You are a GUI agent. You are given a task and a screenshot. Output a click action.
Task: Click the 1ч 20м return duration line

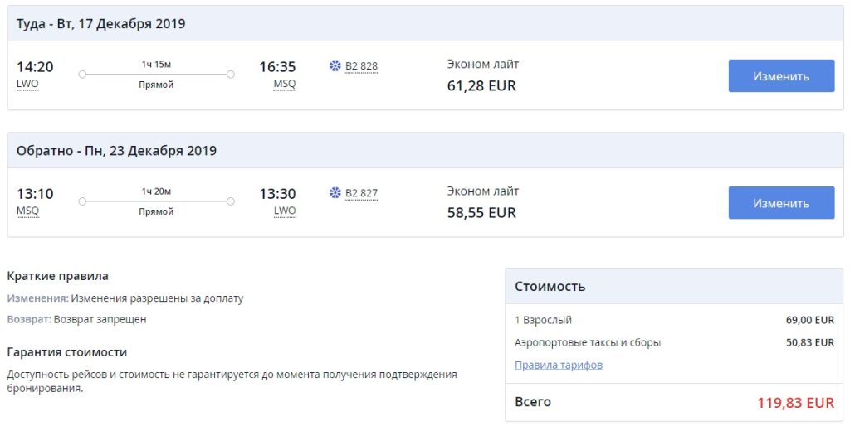click(x=156, y=201)
